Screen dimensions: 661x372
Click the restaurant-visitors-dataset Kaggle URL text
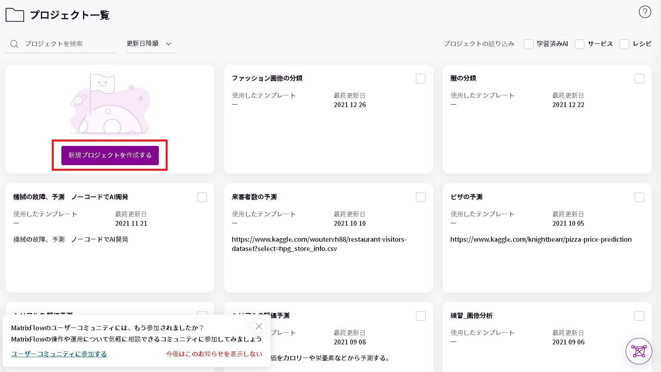319,244
